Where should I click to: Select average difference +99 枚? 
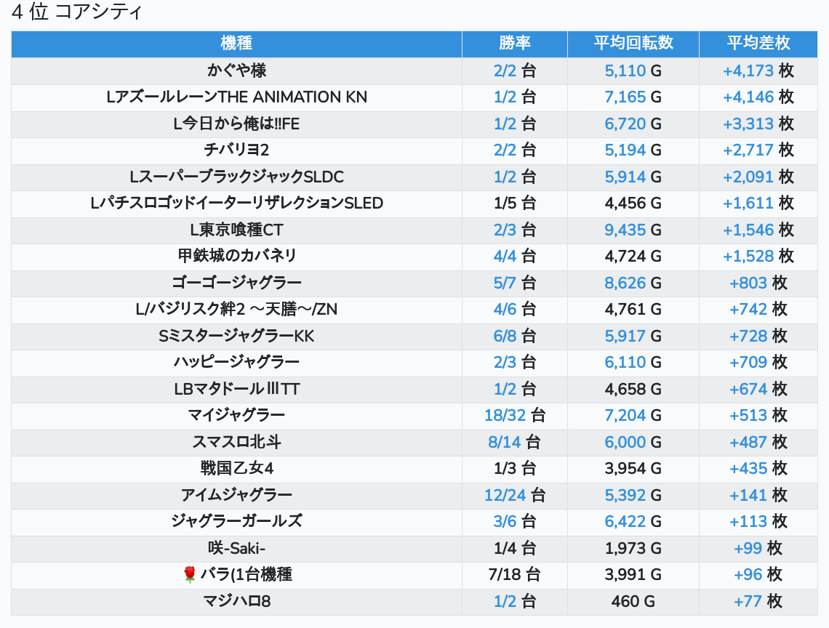point(758,548)
